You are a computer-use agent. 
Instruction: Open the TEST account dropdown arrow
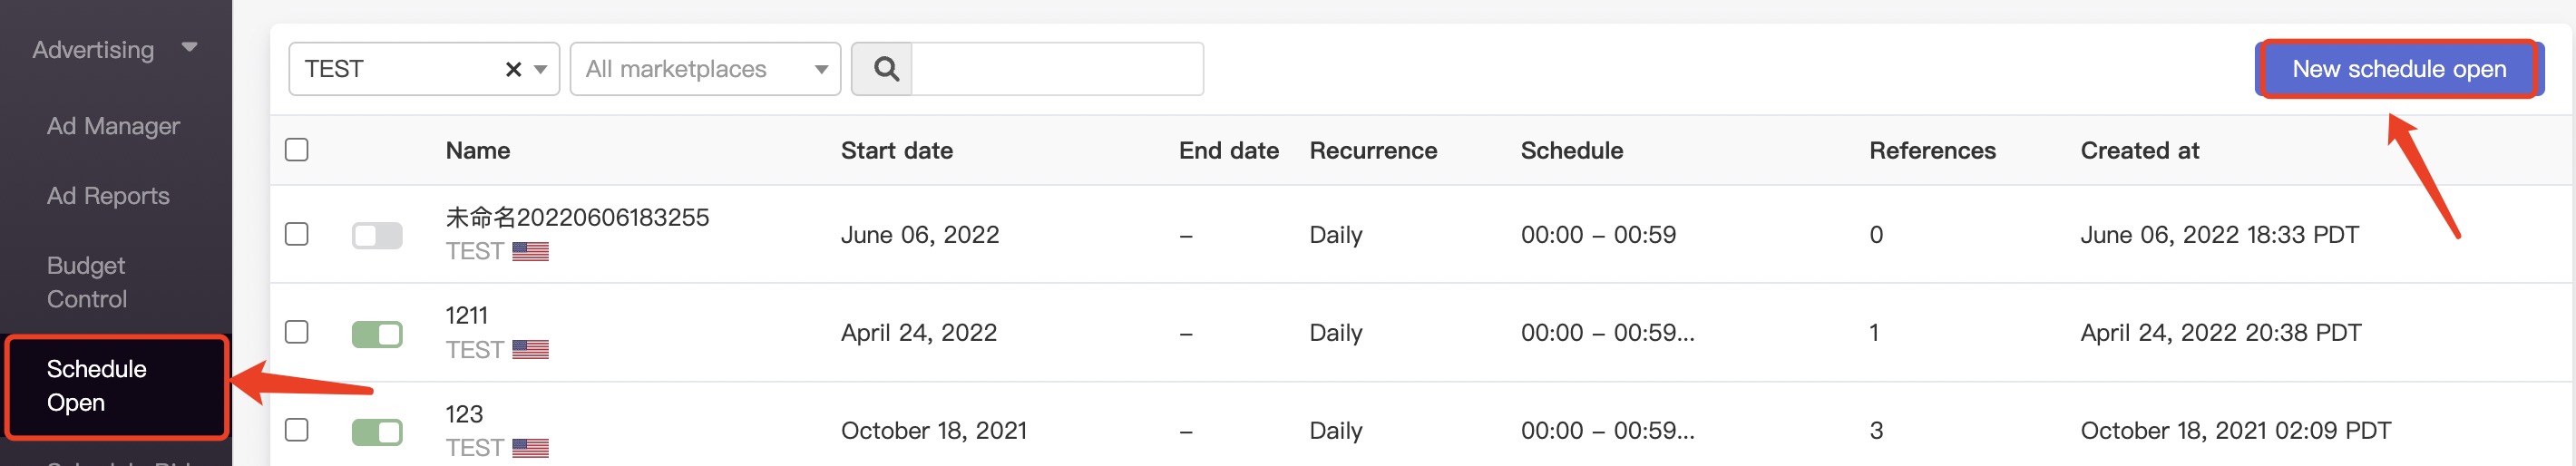(540, 69)
